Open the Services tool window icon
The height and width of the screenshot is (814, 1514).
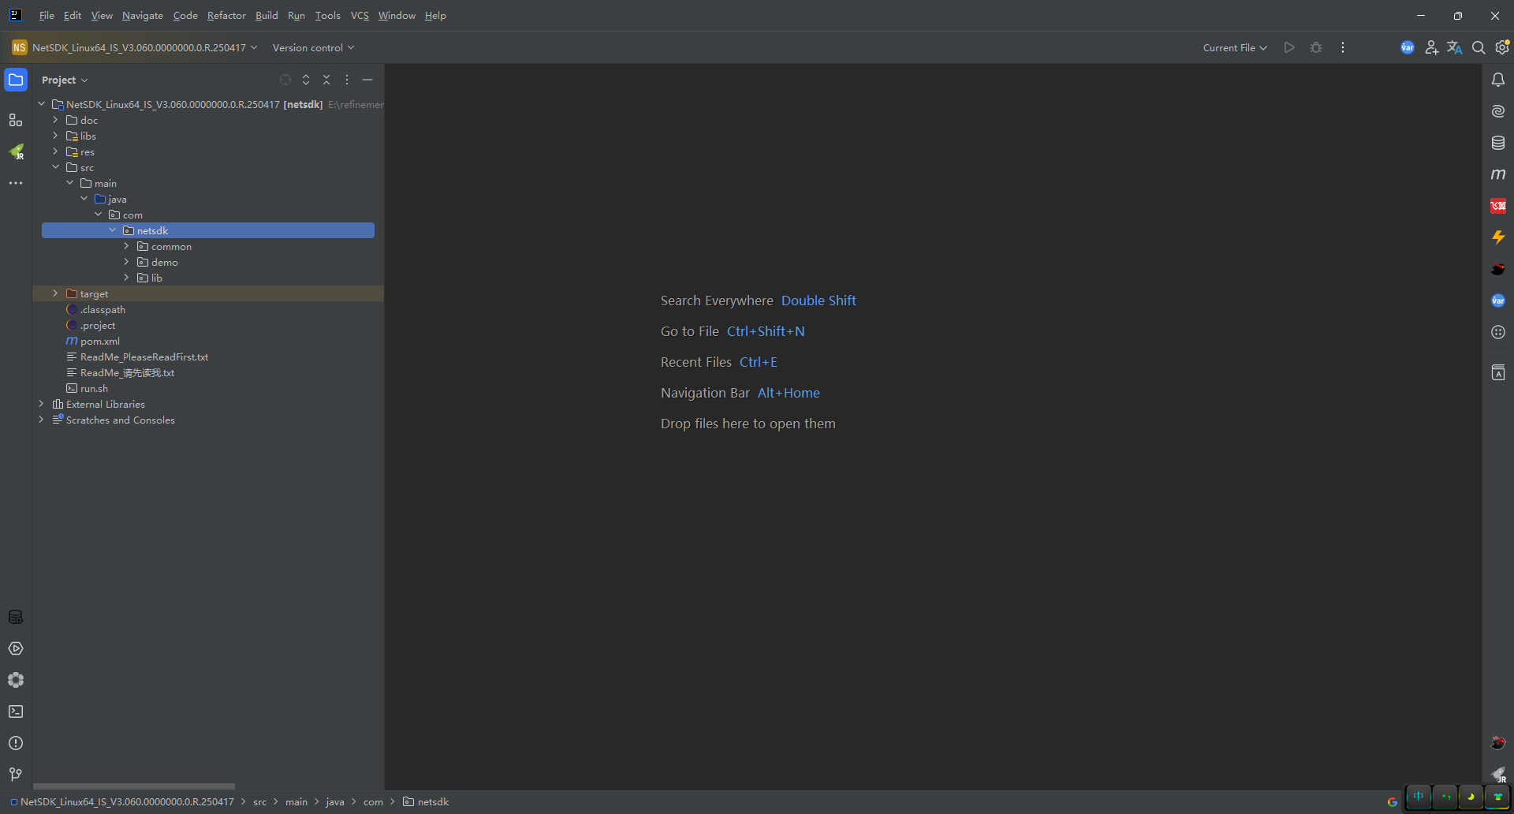pos(16,648)
